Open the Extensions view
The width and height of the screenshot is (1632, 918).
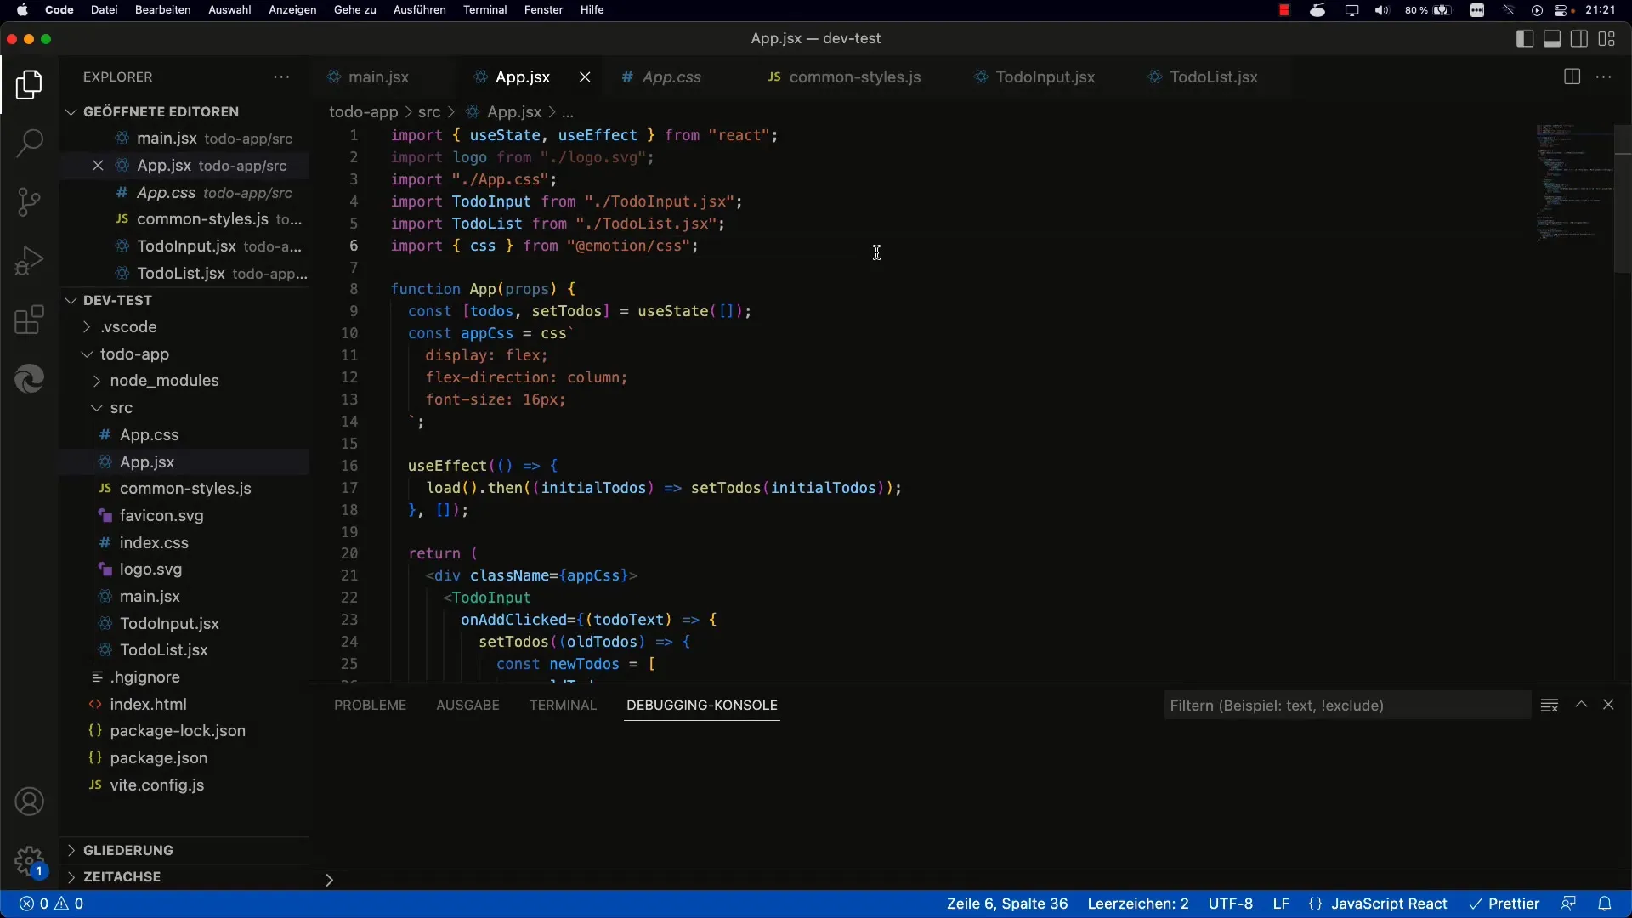[x=29, y=320]
